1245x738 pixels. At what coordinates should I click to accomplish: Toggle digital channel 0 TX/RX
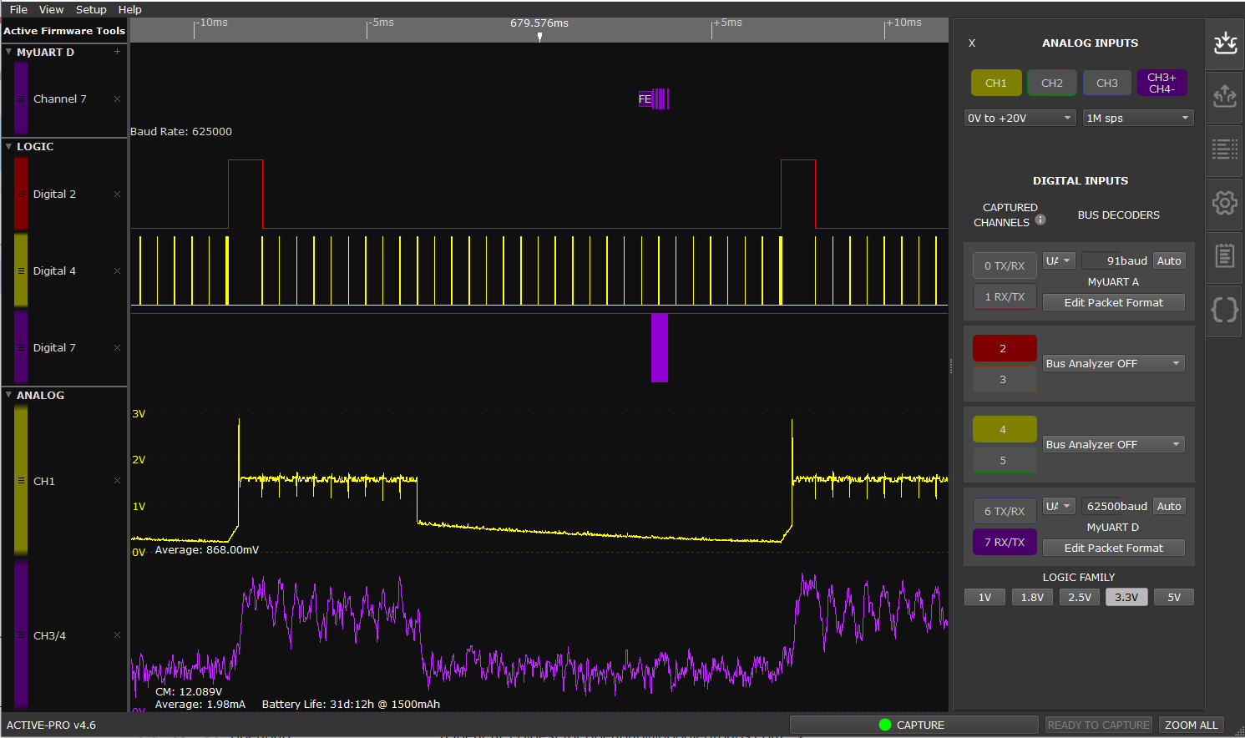click(1005, 265)
